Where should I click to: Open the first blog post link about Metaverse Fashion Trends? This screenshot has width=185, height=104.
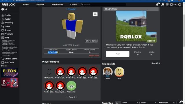pos(8,42)
